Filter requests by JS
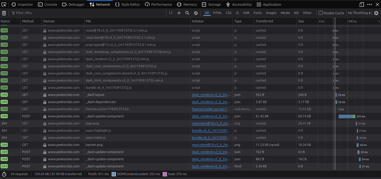This screenshot has height=179, width=381. point(237,13)
